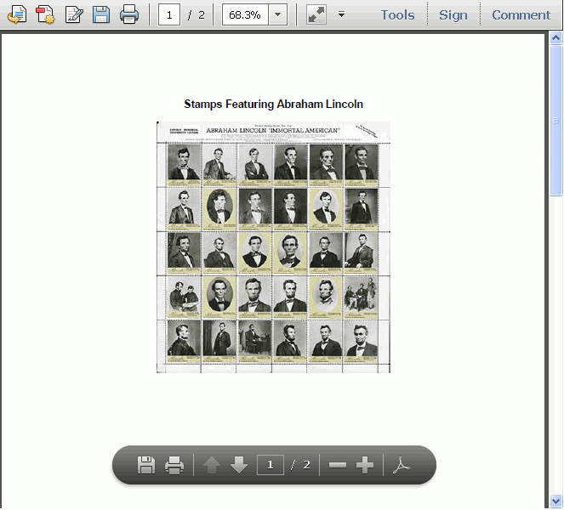Save using floating toolbar floppy icon
564x510 pixels.
pos(146,465)
